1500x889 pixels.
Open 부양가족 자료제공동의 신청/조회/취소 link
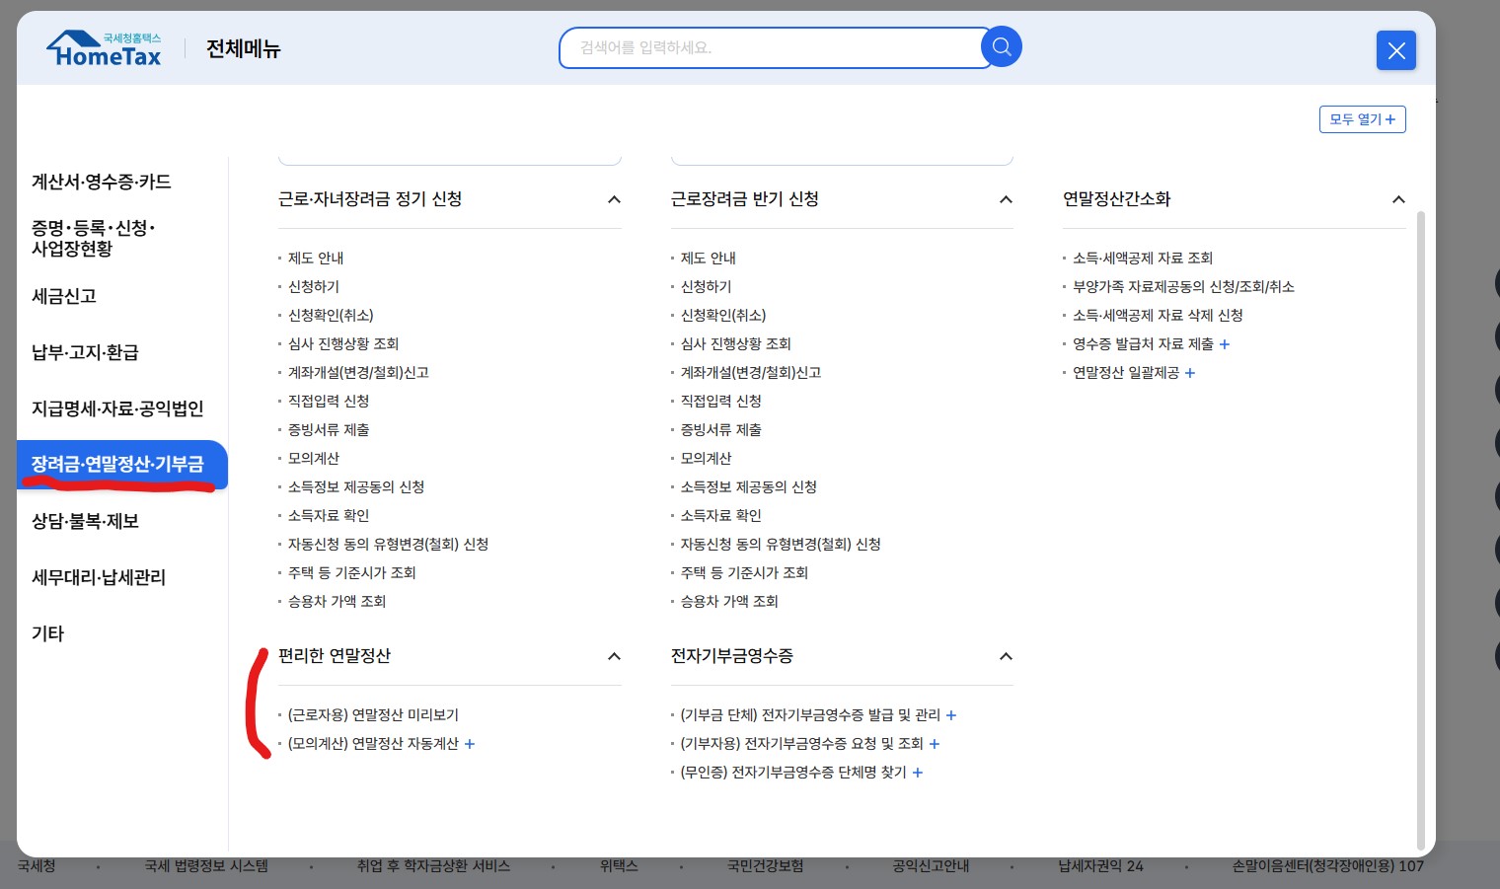pos(1183,287)
